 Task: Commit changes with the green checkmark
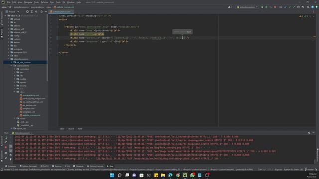290,7
